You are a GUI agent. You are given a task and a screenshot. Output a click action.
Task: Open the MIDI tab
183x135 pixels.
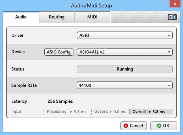pyautogui.click(x=93, y=17)
